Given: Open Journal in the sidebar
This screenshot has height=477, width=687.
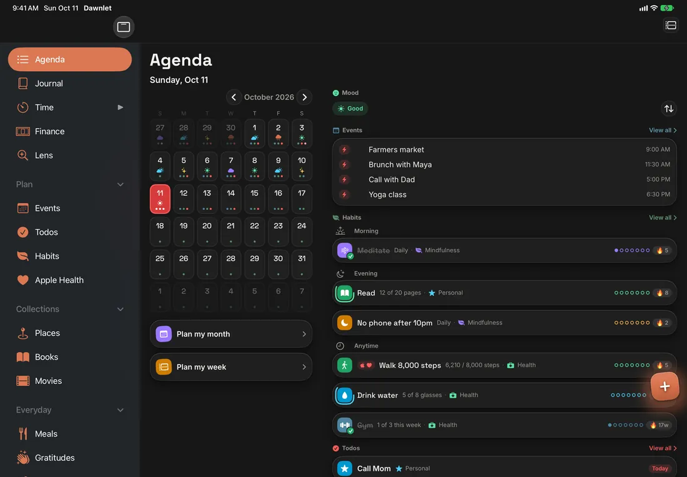Looking at the screenshot, I should pyautogui.click(x=70, y=83).
